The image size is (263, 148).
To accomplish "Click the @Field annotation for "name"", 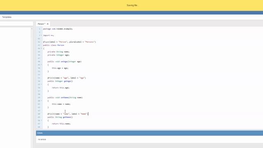I will (x=67, y=114).
